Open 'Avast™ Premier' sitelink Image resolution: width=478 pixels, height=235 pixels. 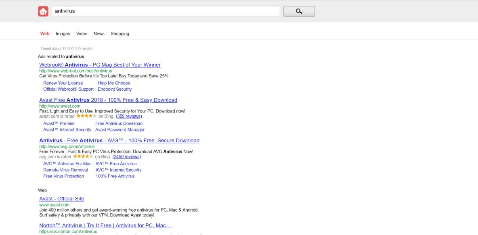click(x=59, y=123)
